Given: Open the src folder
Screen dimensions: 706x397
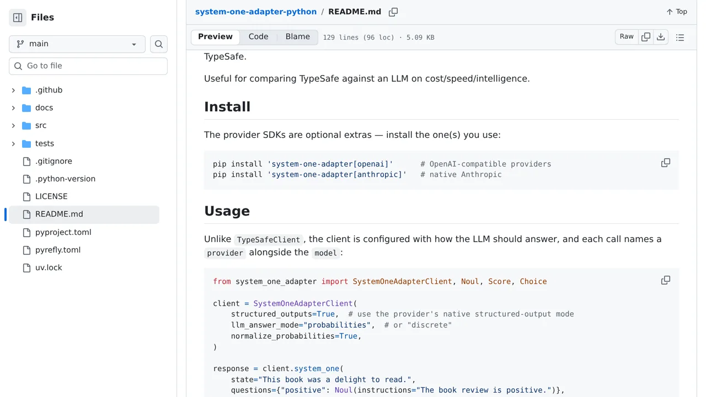Looking at the screenshot, I should (41, 126).
